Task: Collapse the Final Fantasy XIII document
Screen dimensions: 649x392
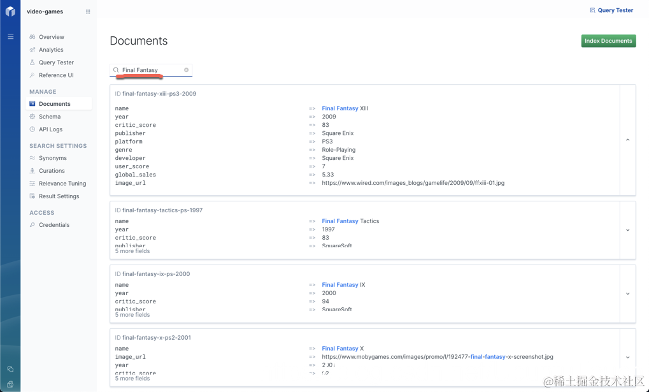Action: click(x=628, y=140)
